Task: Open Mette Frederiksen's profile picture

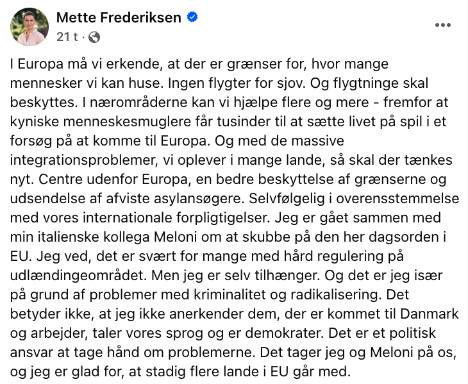Action: point(29,27)
